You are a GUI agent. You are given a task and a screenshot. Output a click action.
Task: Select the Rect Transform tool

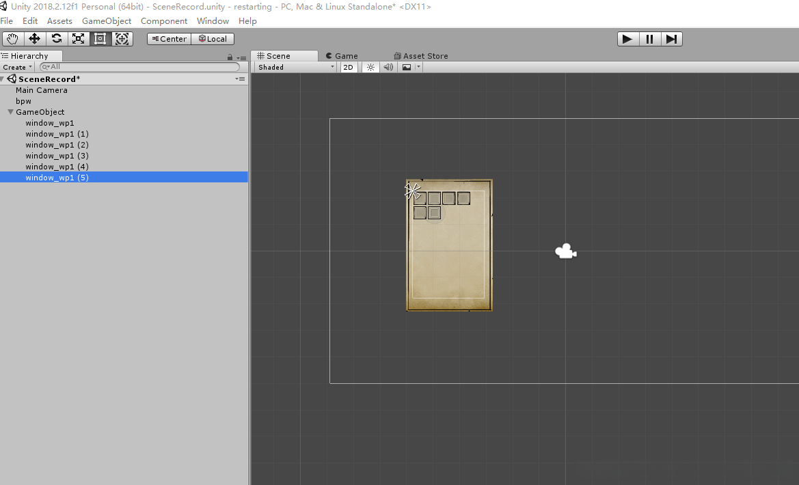[100, 39]
